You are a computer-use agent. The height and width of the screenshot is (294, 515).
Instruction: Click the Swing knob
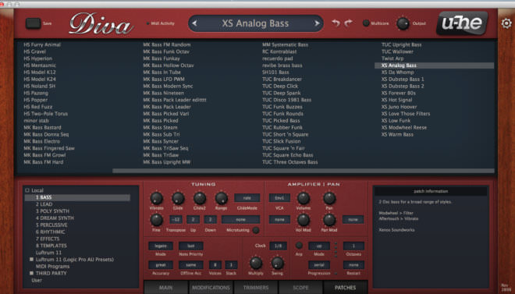pos(278,263)
